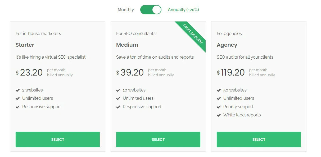Click the Medium plan Unlimited users checkmark
321x157 pixels.
pyautogui.click(x=118, y=98)
